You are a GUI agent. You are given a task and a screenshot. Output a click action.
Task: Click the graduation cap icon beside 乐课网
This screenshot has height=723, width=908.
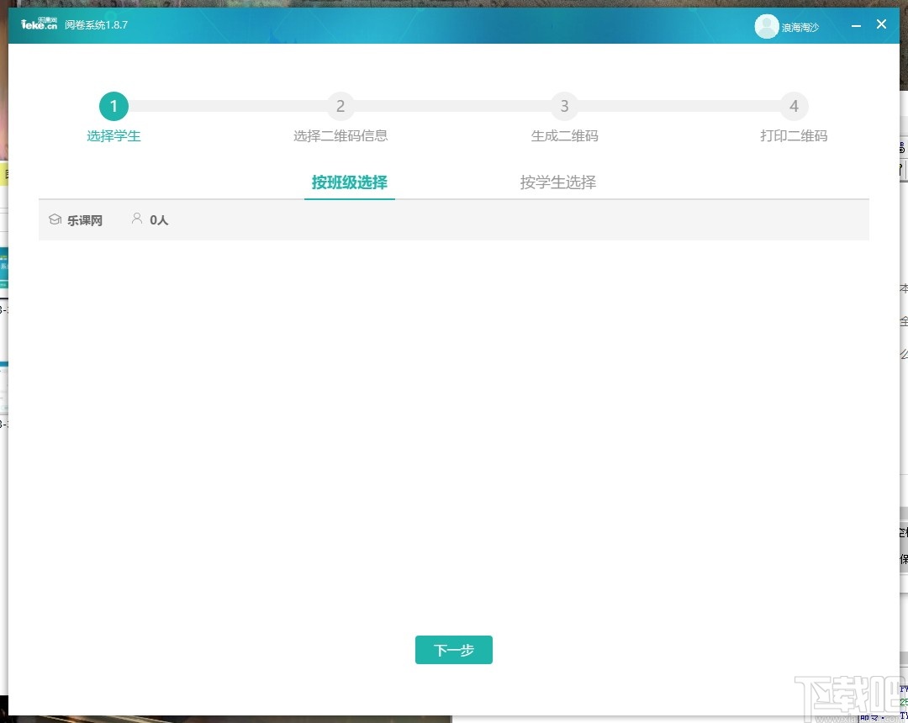[x=53, y=219]
